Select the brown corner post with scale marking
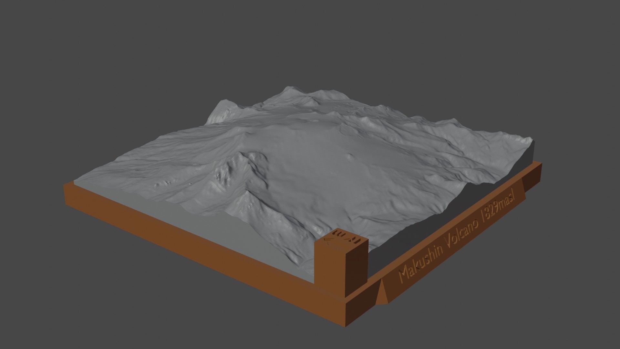Screen dimensions: 620x349 point(342,262)
